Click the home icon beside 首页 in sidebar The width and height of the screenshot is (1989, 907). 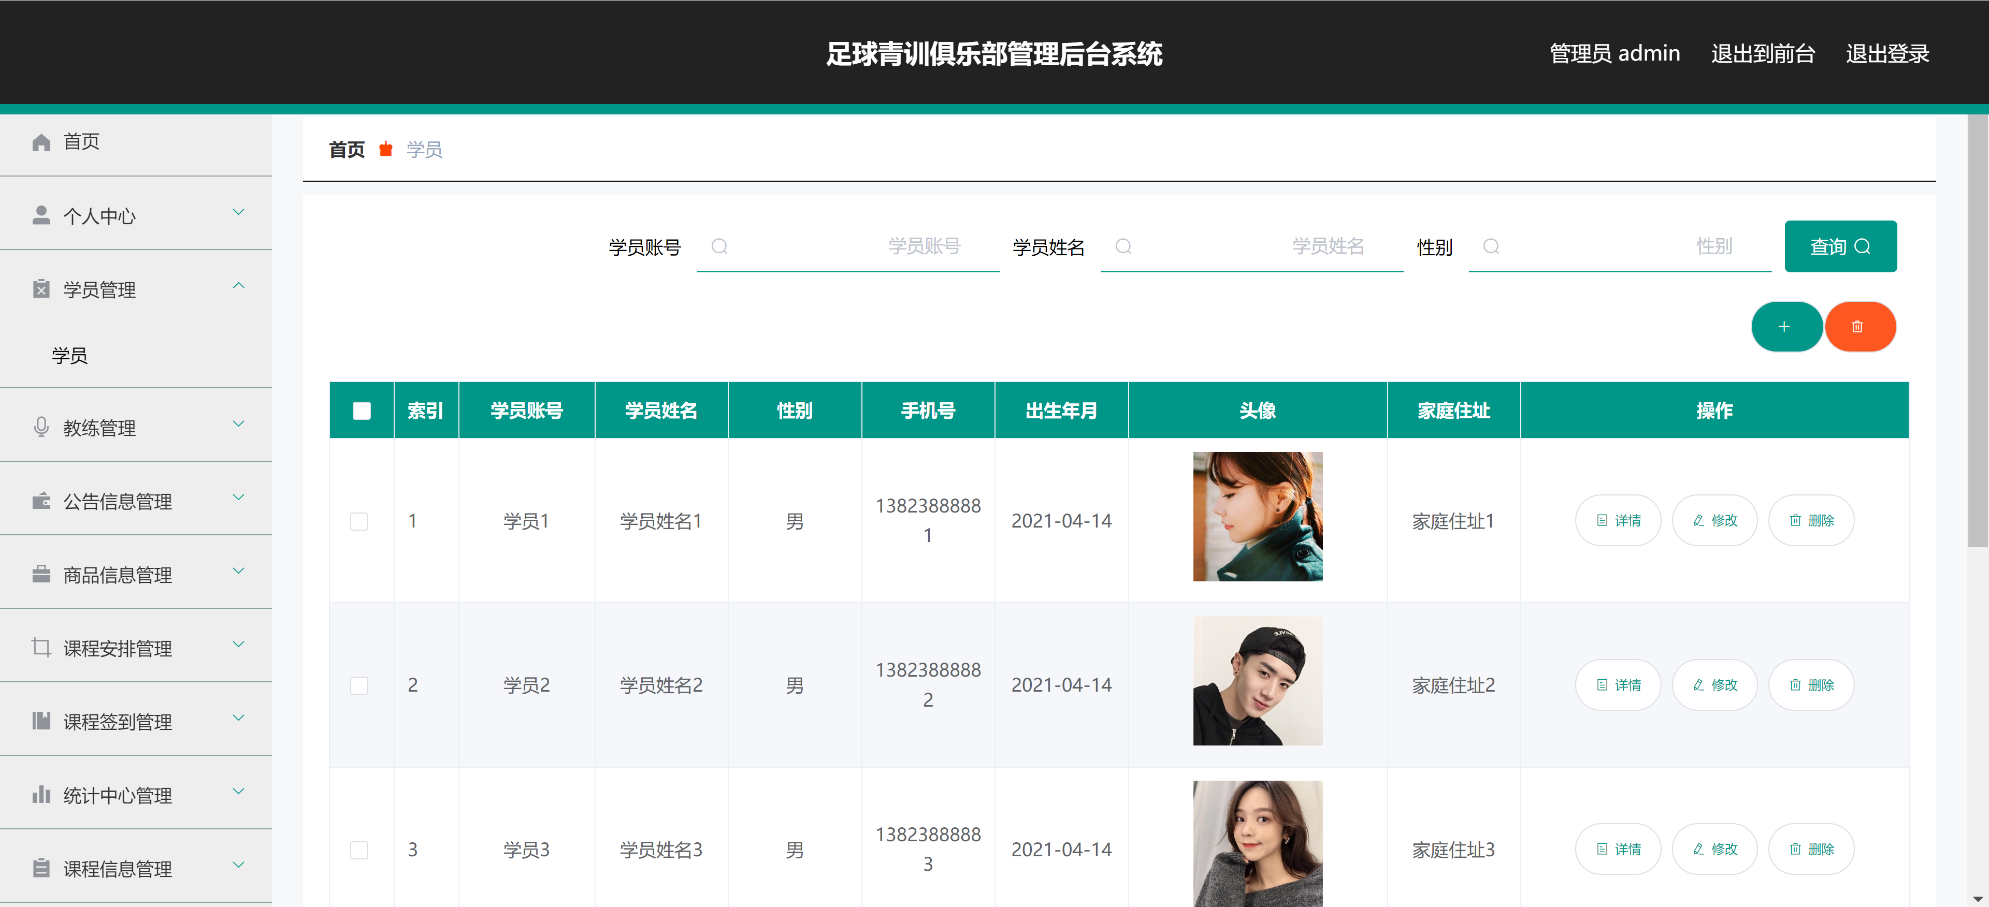point(41,142)
